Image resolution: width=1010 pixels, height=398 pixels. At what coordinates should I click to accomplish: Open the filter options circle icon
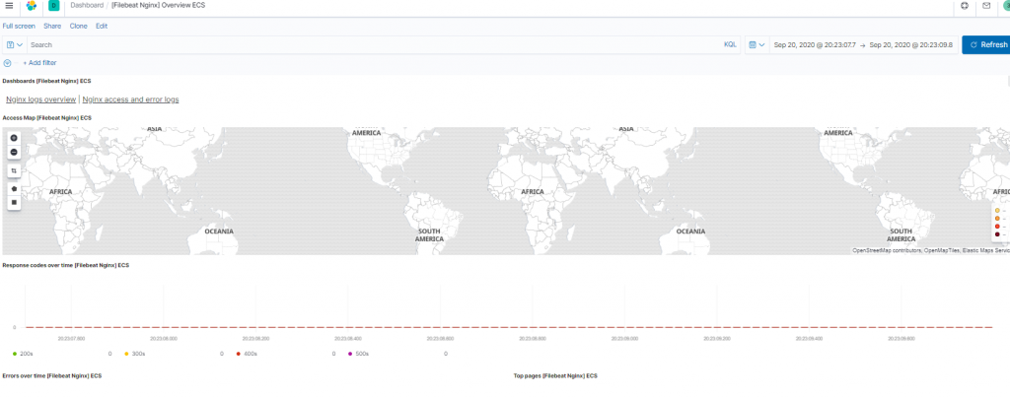7,63
